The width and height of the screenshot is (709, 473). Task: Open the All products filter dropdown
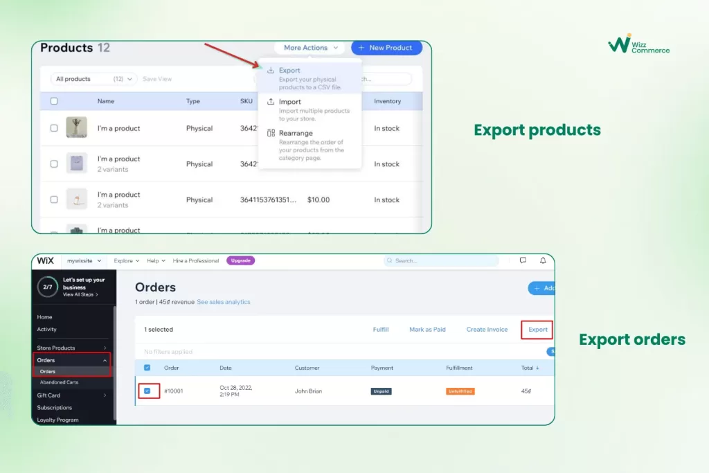coord(93,79)
